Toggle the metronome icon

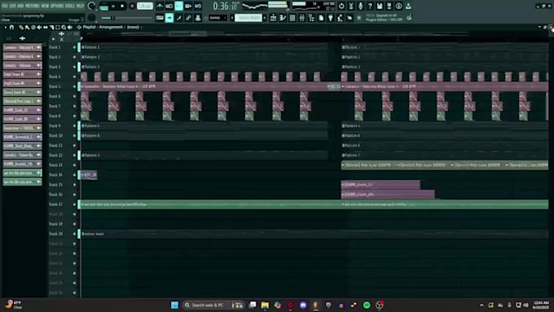click(x=160, y=6)
